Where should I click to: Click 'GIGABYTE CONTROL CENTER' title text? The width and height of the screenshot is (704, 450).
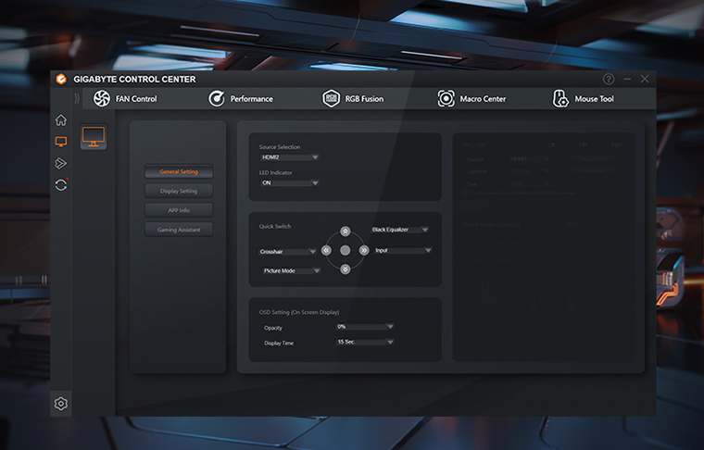[134, 79]
